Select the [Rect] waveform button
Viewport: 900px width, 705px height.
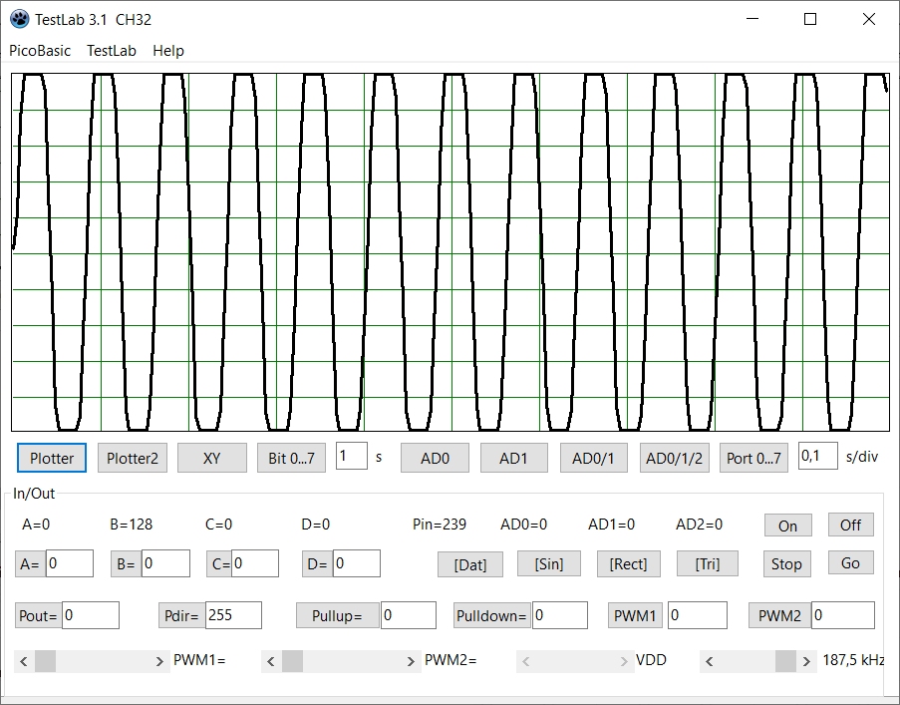coord(628,563)
